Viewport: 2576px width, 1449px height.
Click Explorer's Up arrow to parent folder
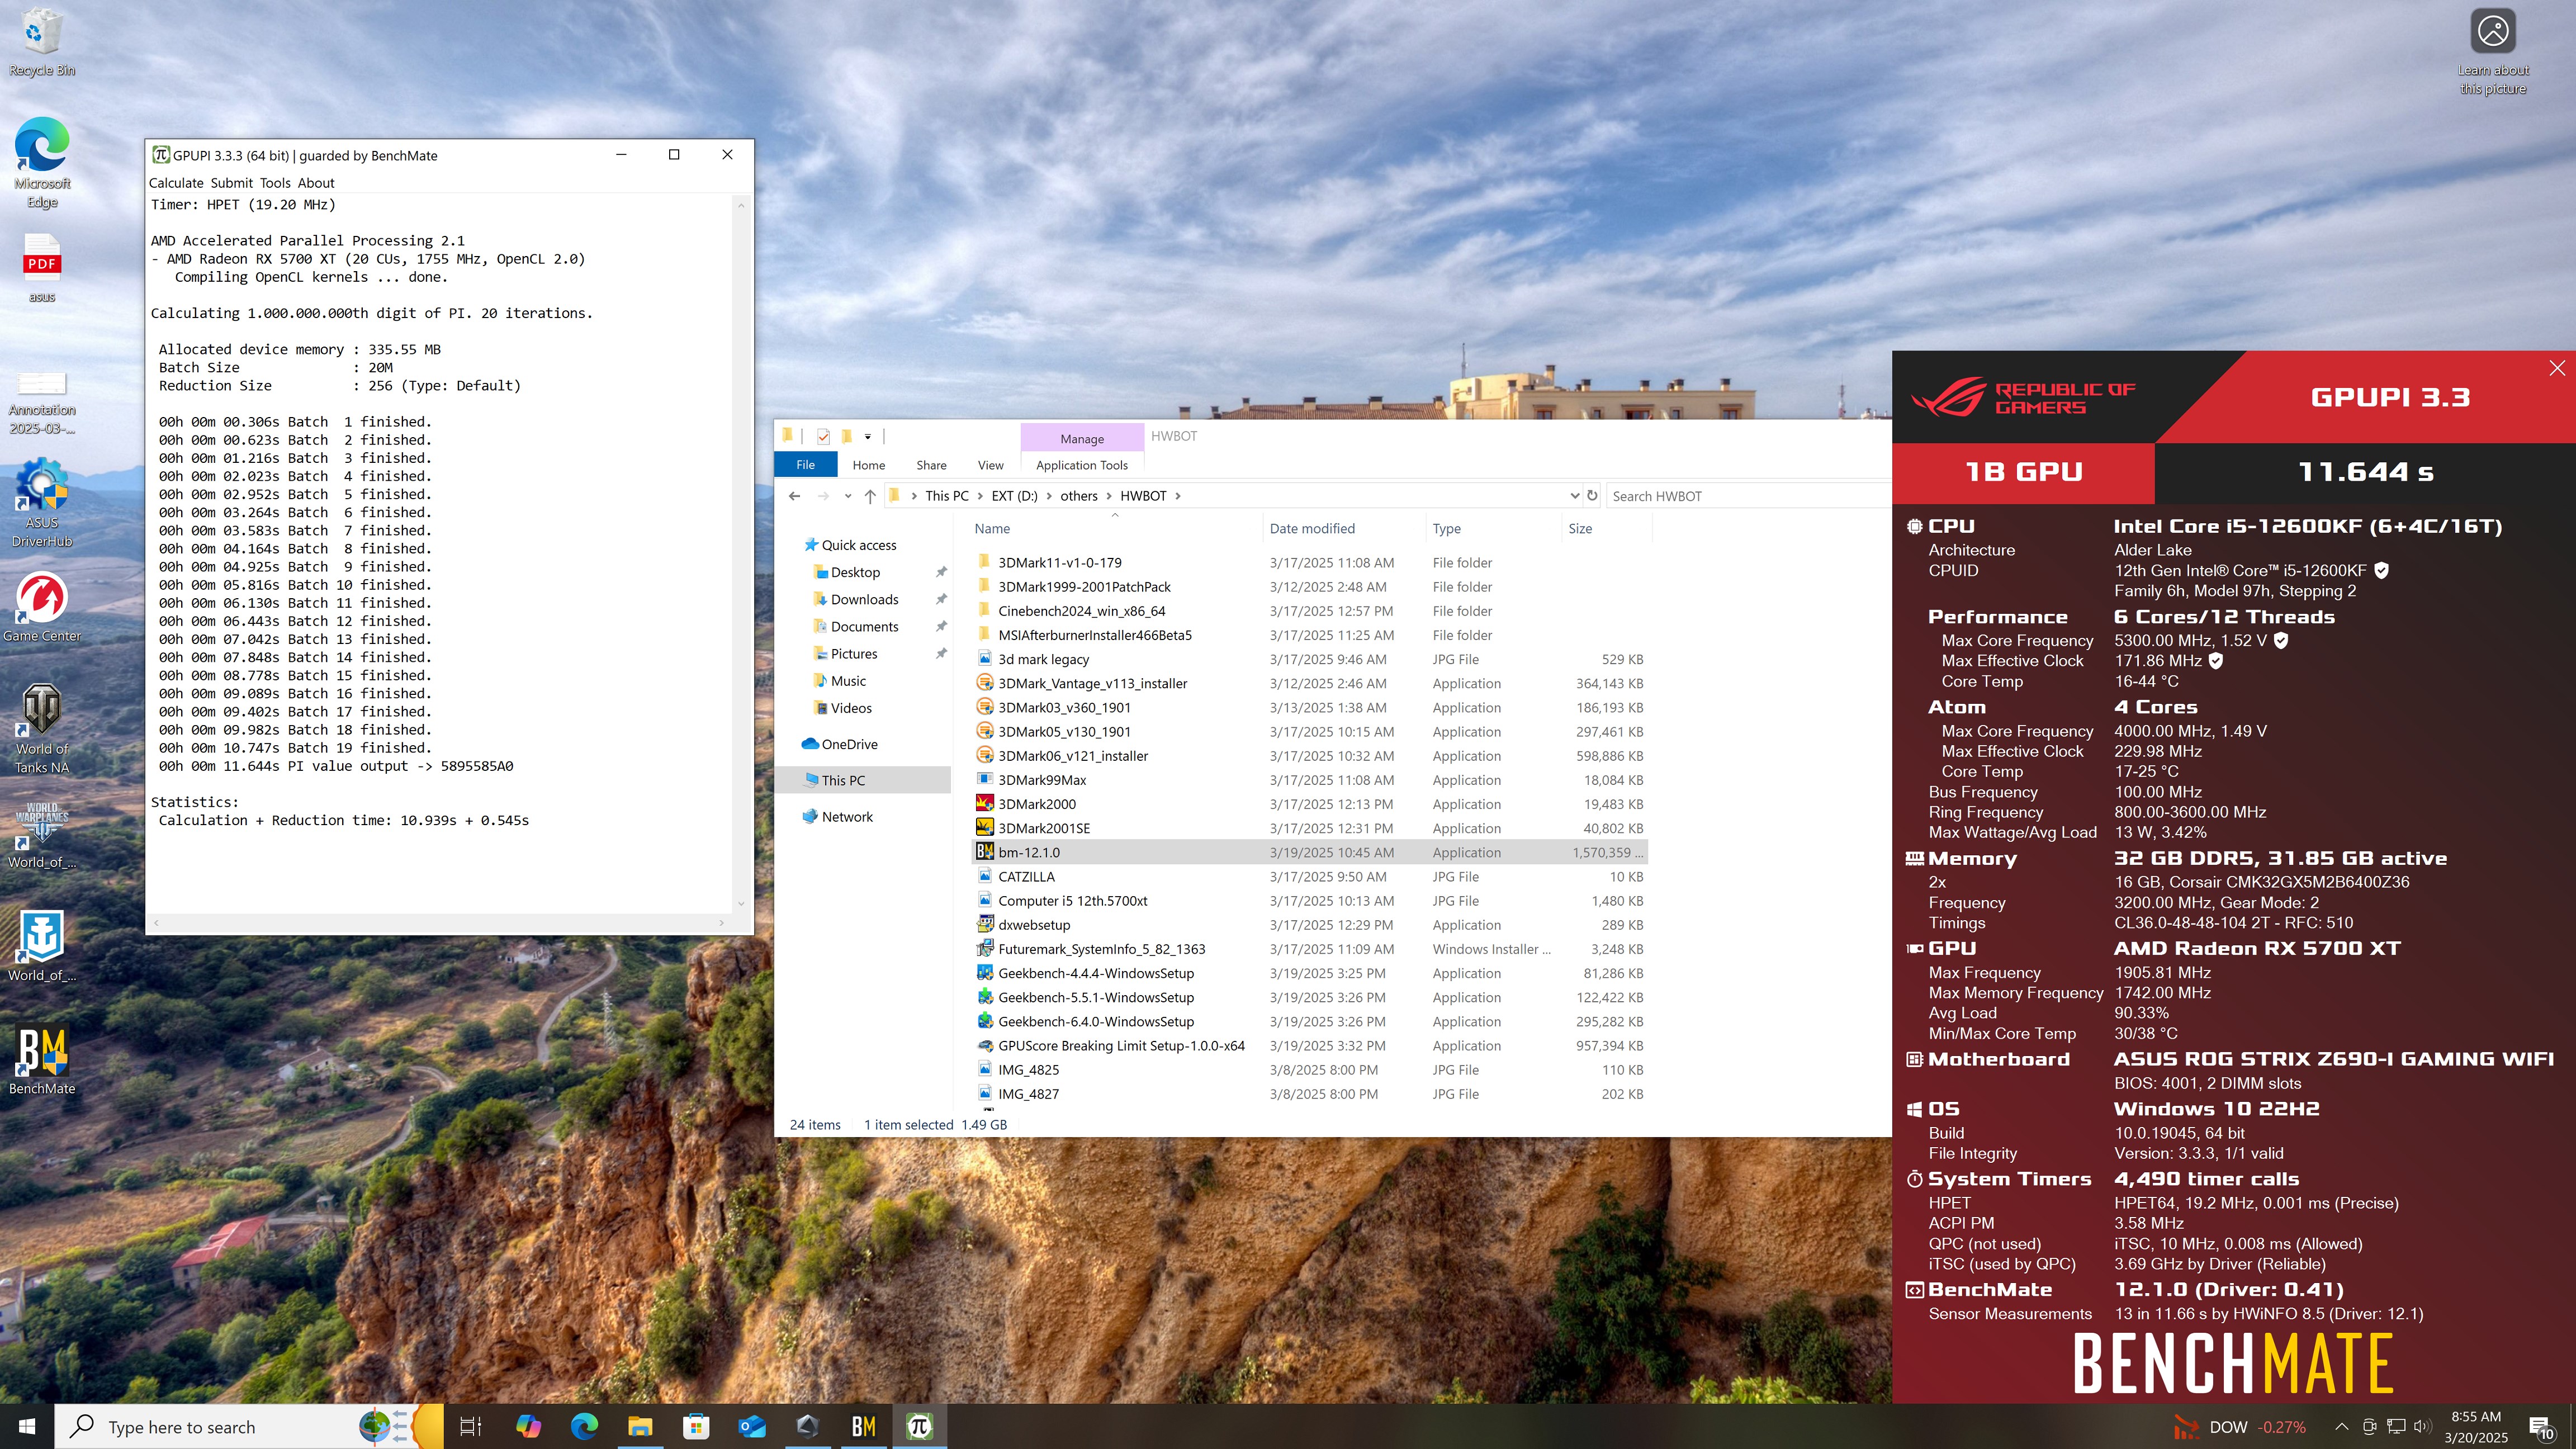coord(870,496)
